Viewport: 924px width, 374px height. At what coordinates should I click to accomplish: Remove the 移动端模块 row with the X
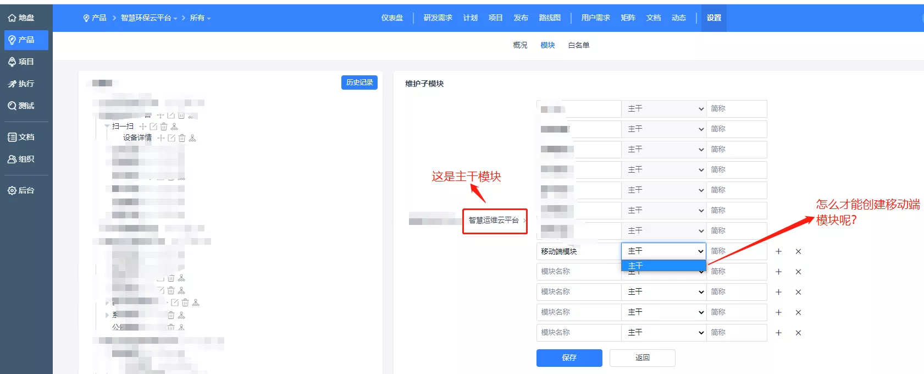[x=798, y=251]
